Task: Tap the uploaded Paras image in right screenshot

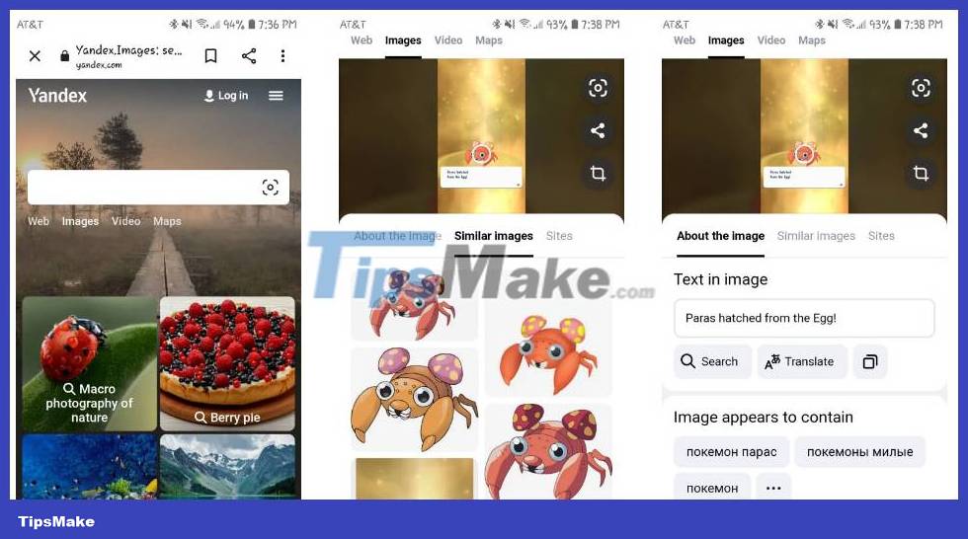Action: [x=804, y=136]
